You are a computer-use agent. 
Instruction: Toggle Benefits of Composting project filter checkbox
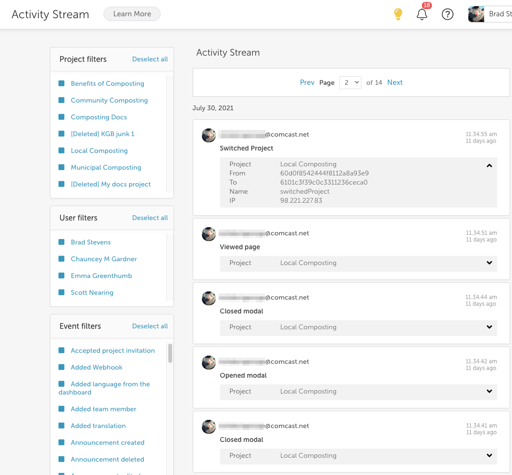pyautogui.click(x=61, y=83)
